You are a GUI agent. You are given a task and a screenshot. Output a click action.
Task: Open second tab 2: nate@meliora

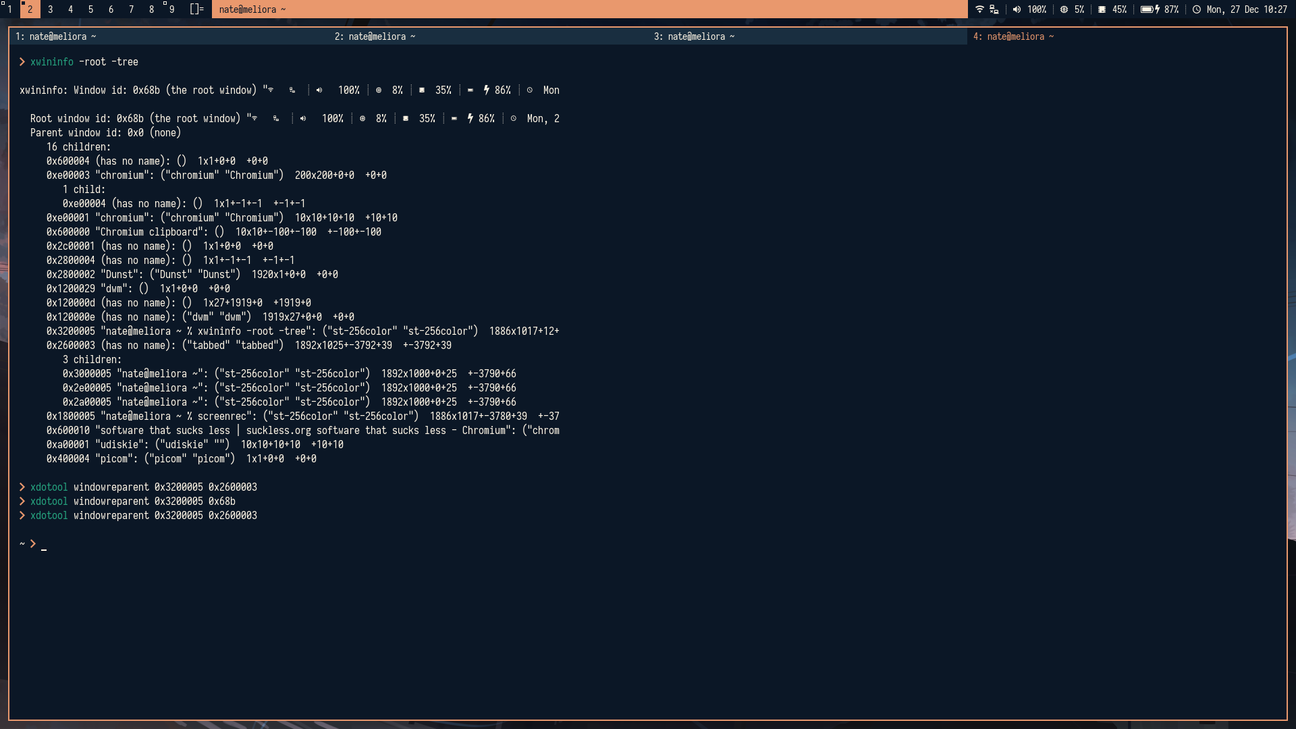pyautogui.click(x=375, y=36)
